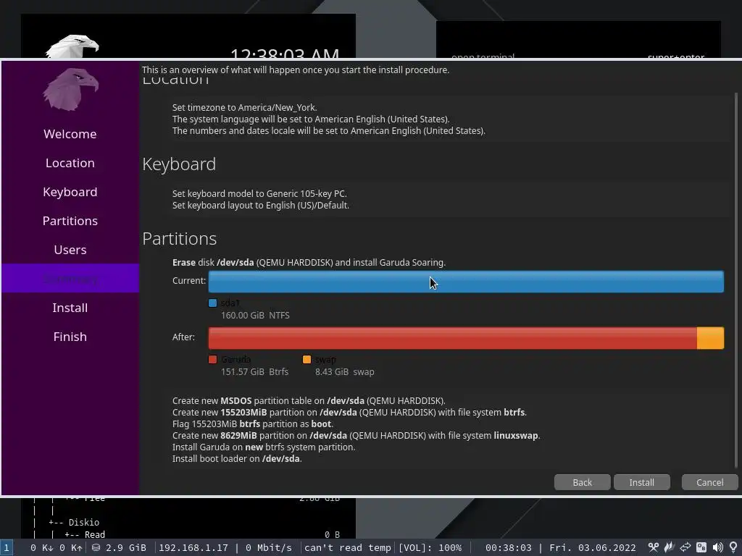The image size is (742, 556).
Task: Click IP address 192.168.1.17 in status bar
Action: [x=193, y=547]
